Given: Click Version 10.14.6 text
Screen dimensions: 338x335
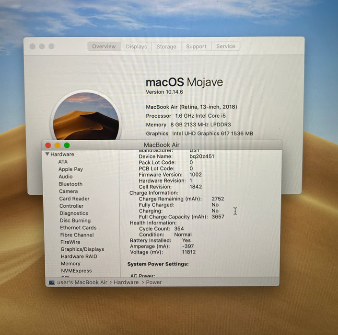Looking at the screenshot, I should coord(164,92).
